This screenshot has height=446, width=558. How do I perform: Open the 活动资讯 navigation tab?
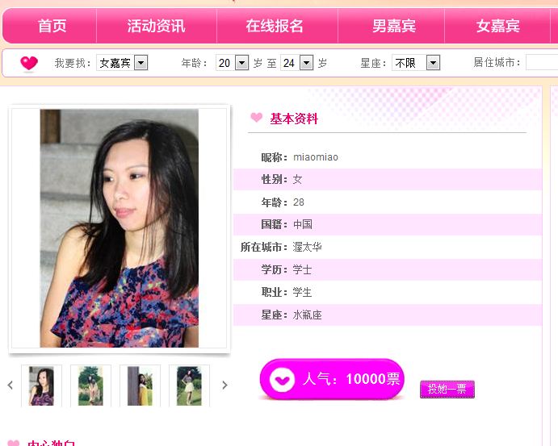point(156,27)
